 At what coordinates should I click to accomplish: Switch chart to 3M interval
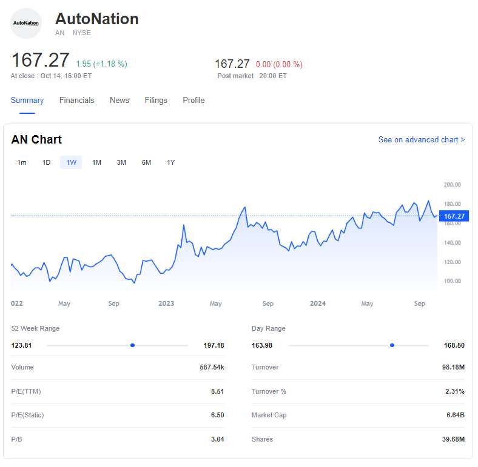(121, 162)
